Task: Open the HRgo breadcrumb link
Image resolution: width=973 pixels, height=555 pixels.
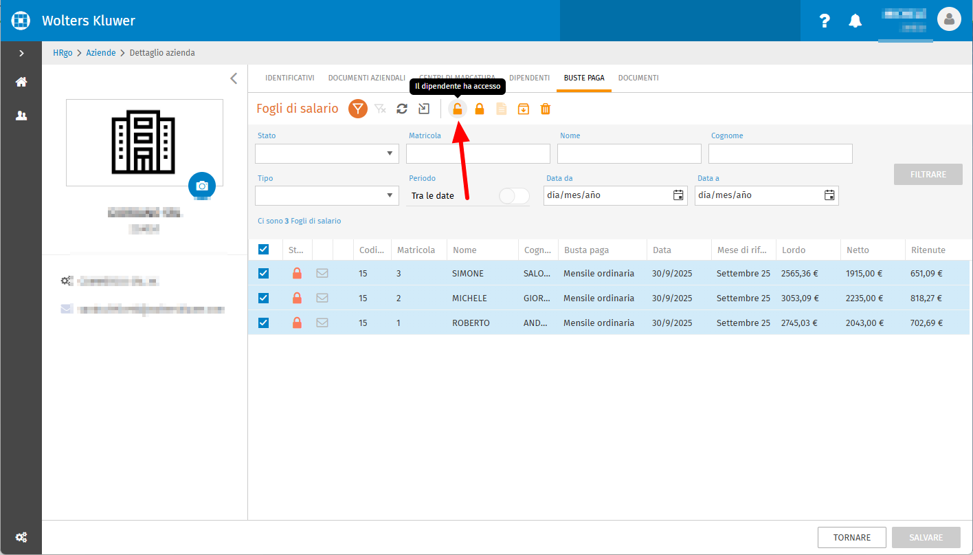Action: [x=63, y=53]
